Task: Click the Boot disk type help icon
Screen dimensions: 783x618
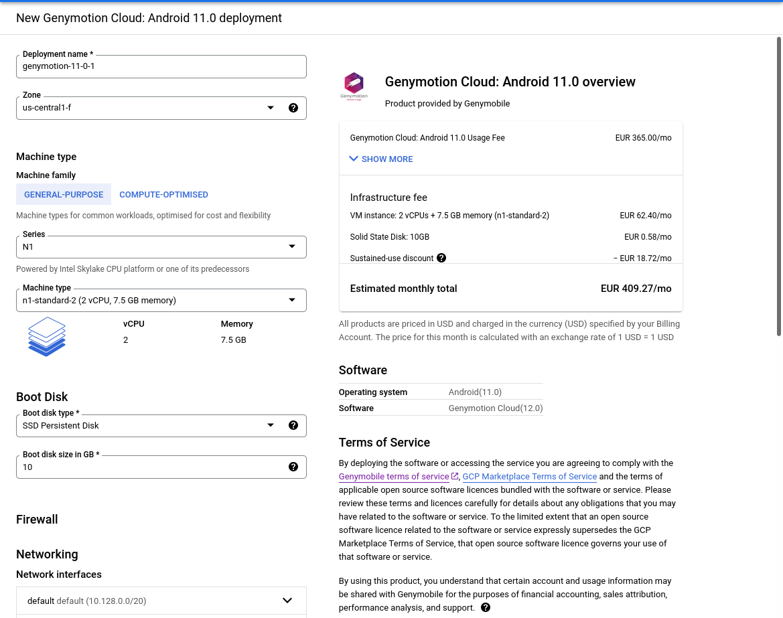Action: [293, 425]
